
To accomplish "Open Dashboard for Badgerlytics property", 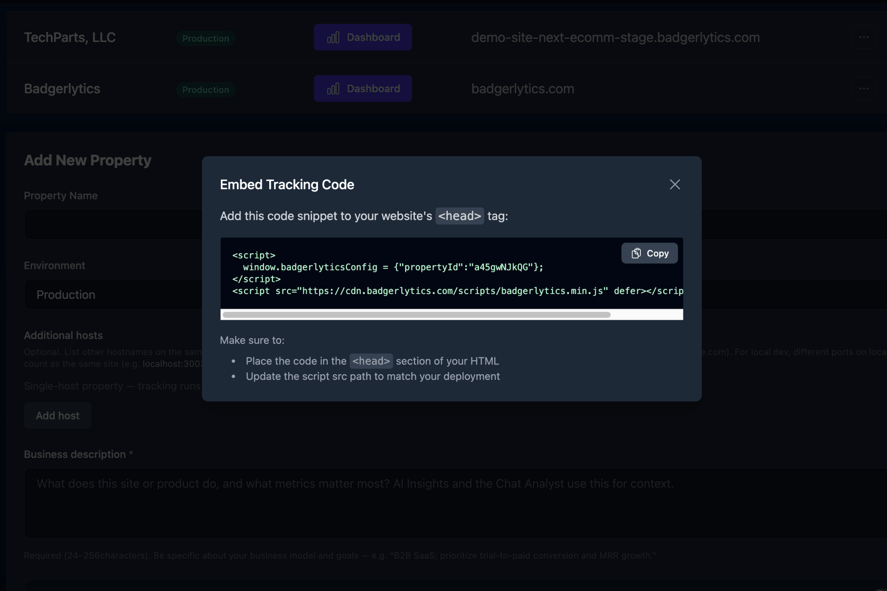I will pyautogui.click(x=363, y=89).
